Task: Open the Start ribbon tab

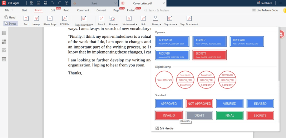Action: 24,10
